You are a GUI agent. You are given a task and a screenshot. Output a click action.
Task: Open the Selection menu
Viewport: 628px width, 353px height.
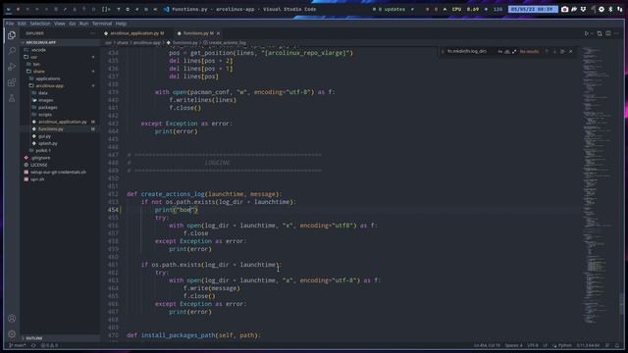click(x=40, y=24)
